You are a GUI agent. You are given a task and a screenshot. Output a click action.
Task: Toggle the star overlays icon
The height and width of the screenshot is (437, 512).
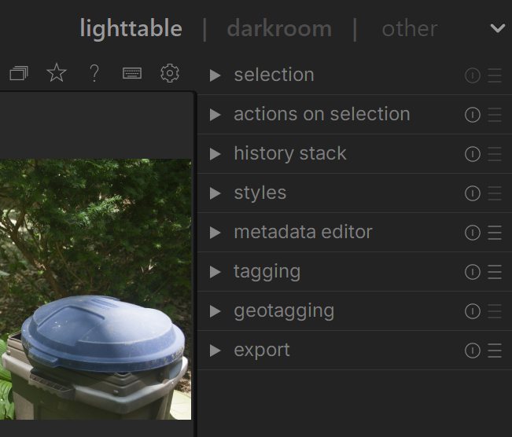coord(57,74)
